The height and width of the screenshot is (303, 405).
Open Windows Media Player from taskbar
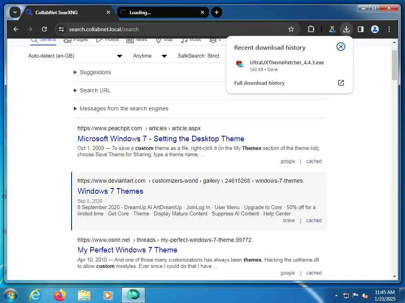[108, 295]
